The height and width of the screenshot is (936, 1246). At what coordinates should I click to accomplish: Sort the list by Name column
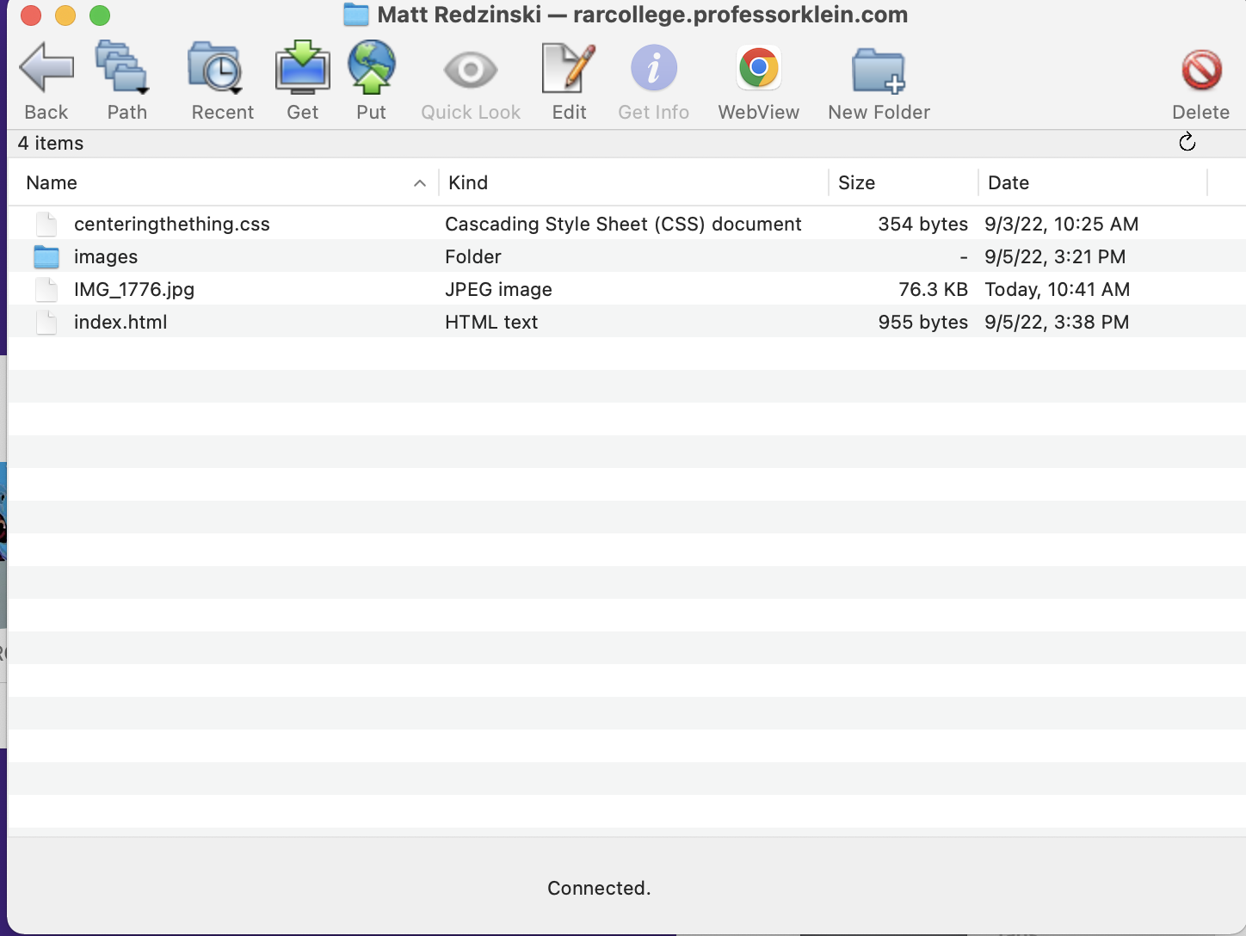(52, 182)
